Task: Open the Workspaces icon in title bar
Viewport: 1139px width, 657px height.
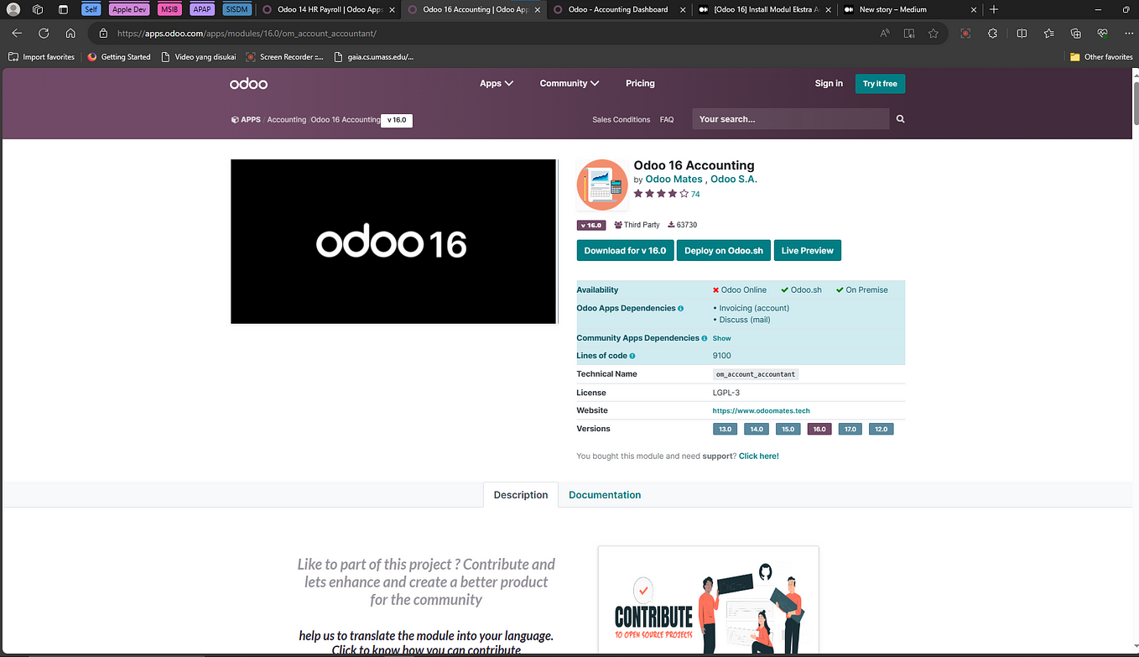Action: tap(39, 9)
